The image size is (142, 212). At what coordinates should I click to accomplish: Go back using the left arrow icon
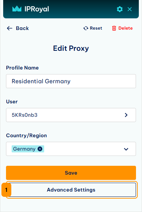click(10, 28)
